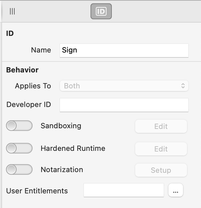Click the Sandboxing label text

[61, 126]
